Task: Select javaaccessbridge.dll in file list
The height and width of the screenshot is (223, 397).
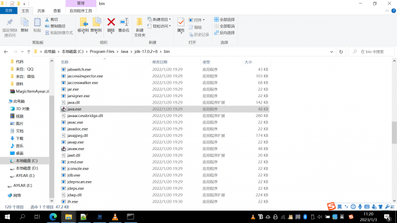Action: tap(165, 116)
